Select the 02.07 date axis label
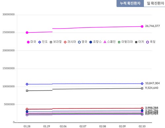165x128 pixels. click(x=83, y=126)
